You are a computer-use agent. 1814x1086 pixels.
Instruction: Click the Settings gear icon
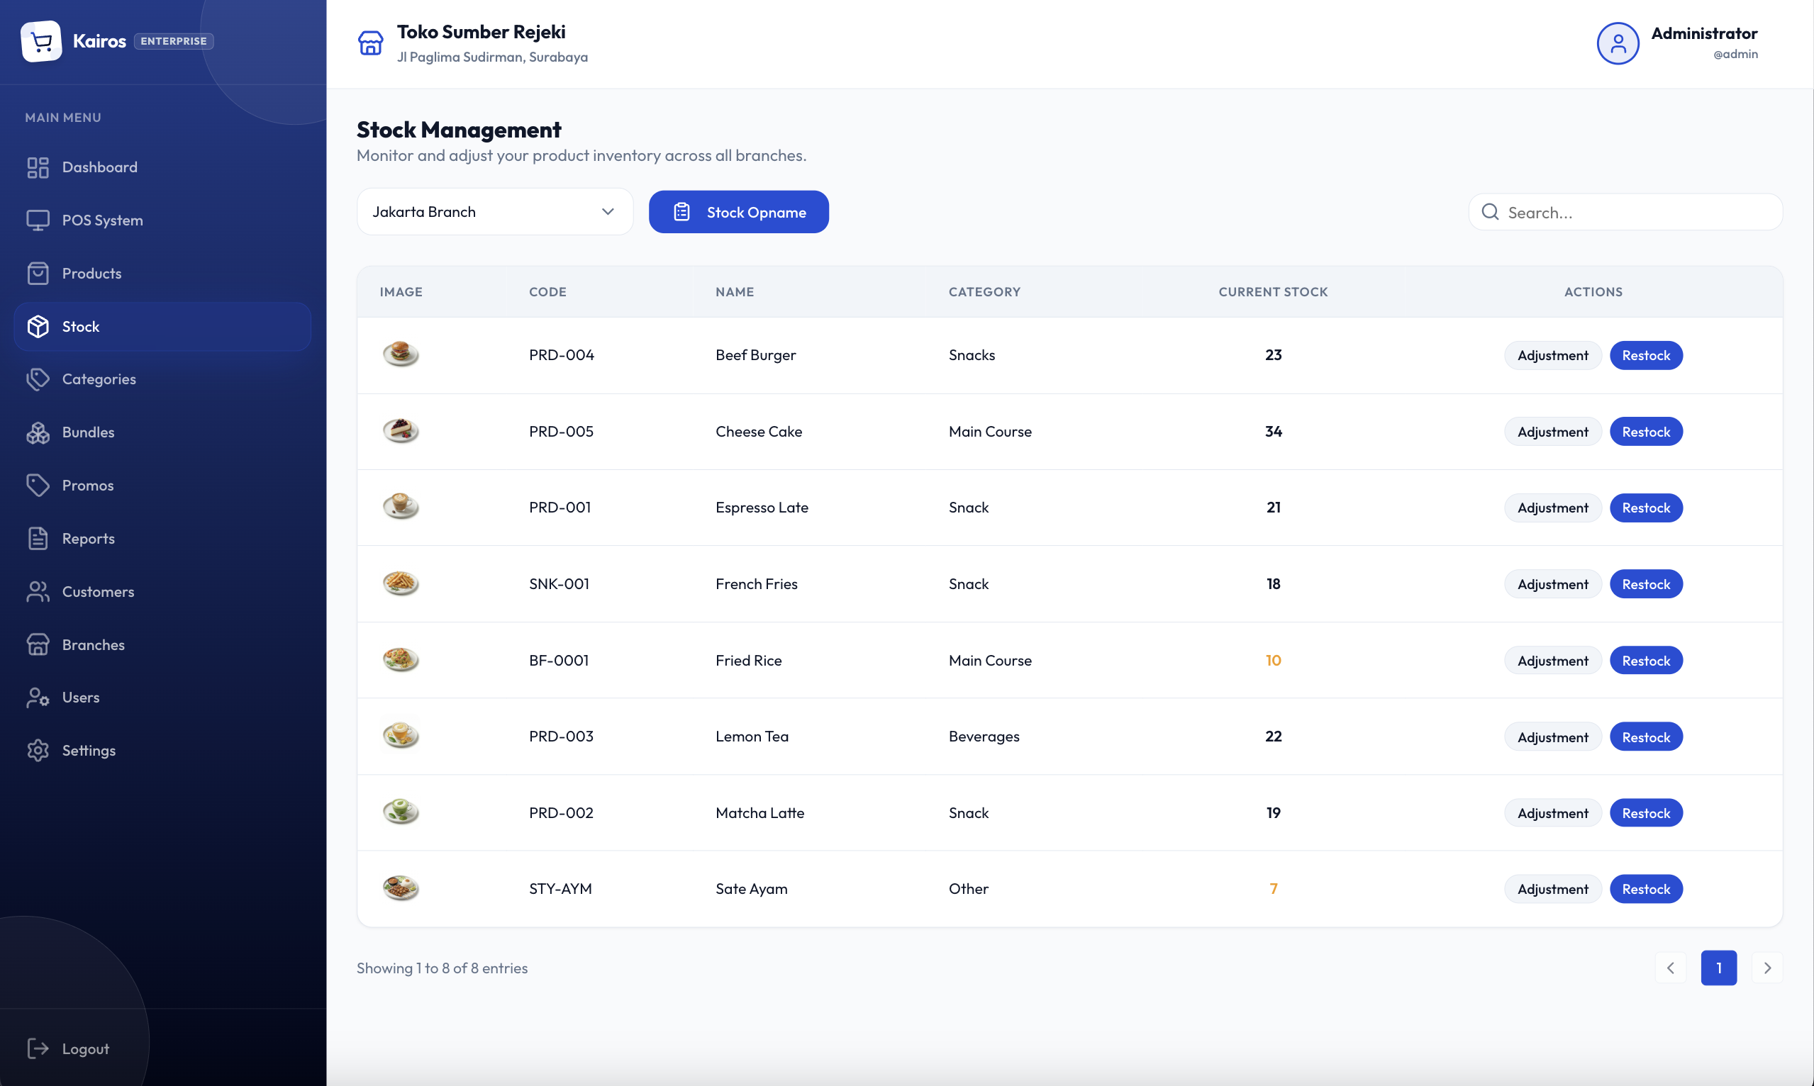[x=38, y=751]
